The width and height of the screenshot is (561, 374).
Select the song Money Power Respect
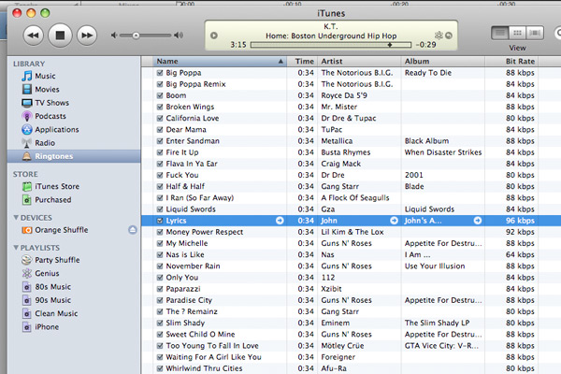(204, 232)
